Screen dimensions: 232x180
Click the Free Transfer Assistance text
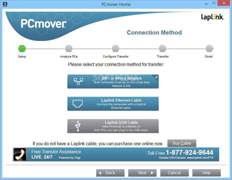(56, 152)
